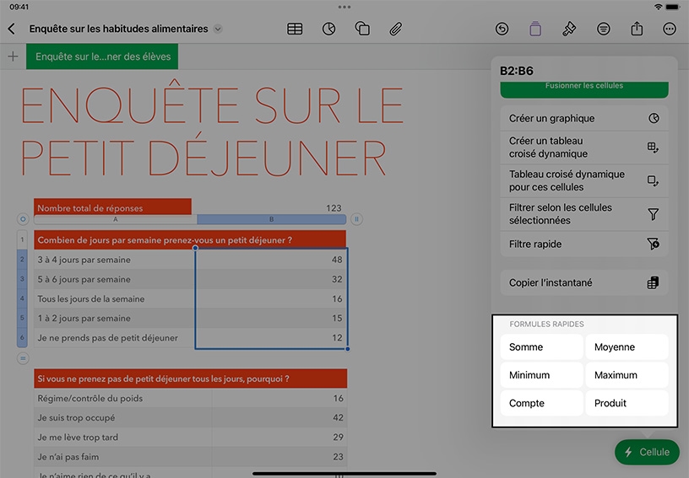The image size is (689, 478).
Task: Tap the Undo button in the toolbar
Action: tap(502, 29)
